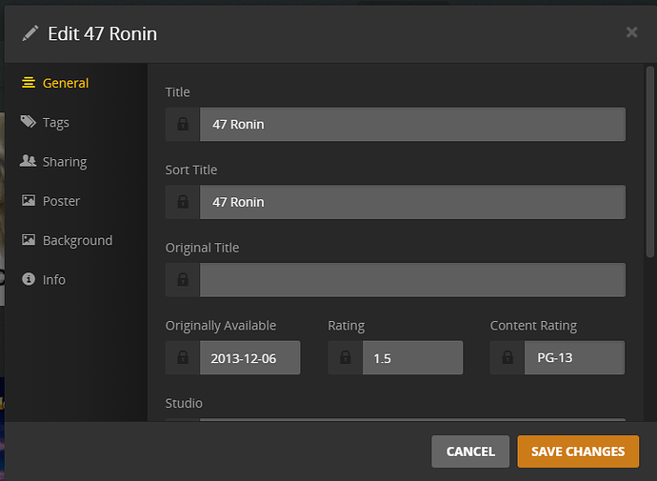Click Save Changes button

[578, 451]
